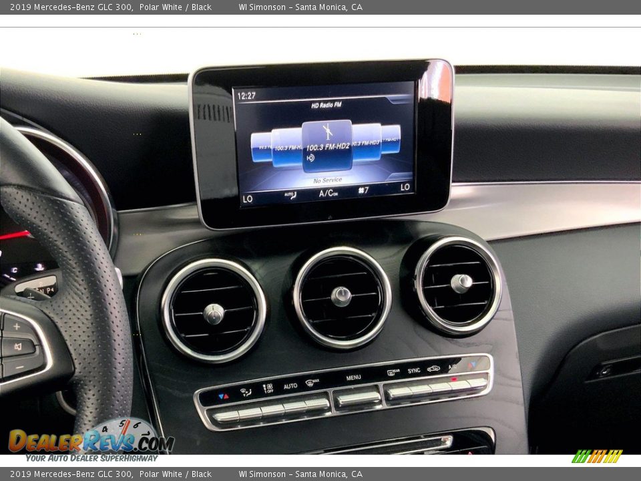Tap the driver-side temperature rocker with blue and red arrows
The width and height of the screenshot is (641, 481).
click(224, 396)
